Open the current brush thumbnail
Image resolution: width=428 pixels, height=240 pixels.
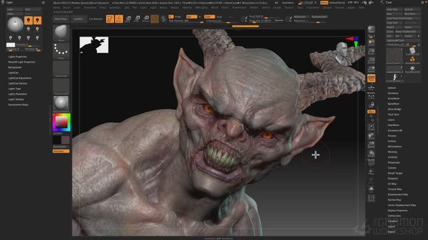61,33
